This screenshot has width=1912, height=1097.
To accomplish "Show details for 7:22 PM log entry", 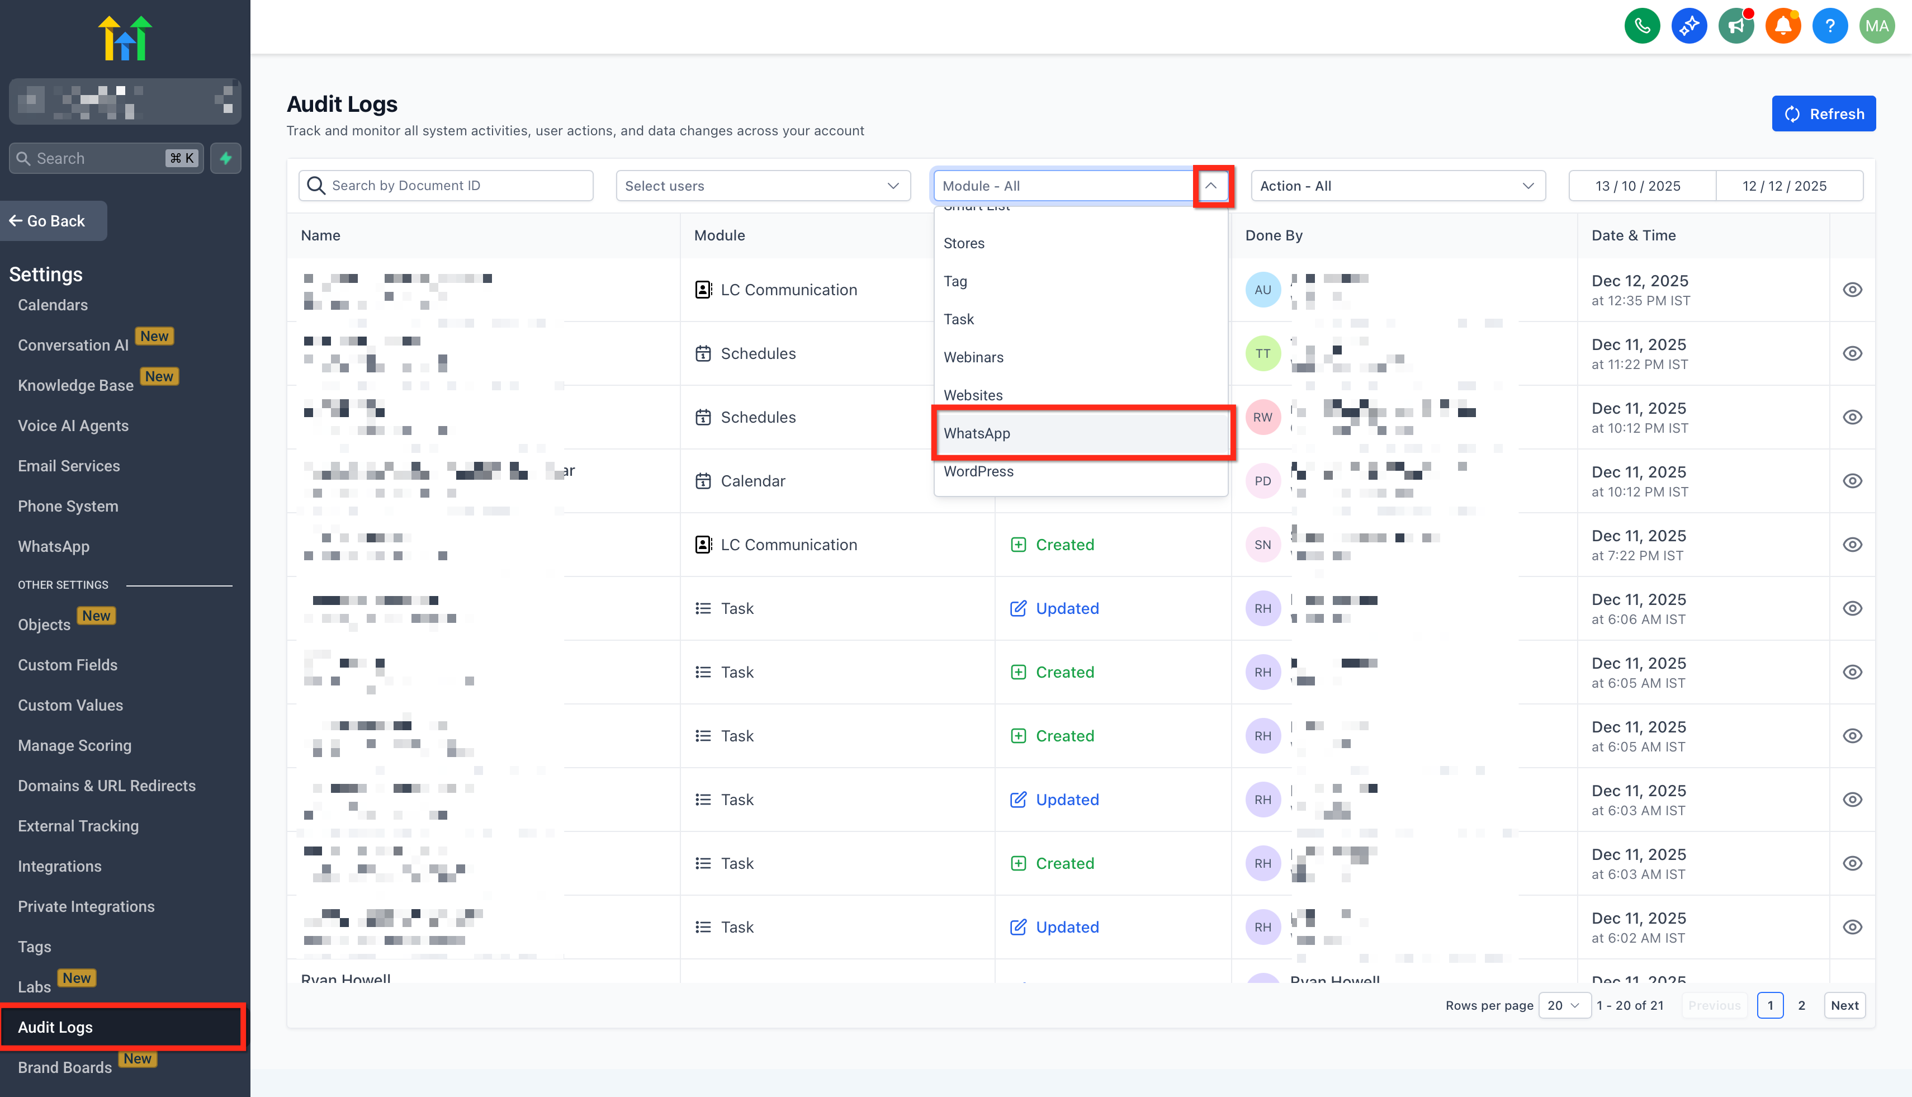I will point(1852,545).
